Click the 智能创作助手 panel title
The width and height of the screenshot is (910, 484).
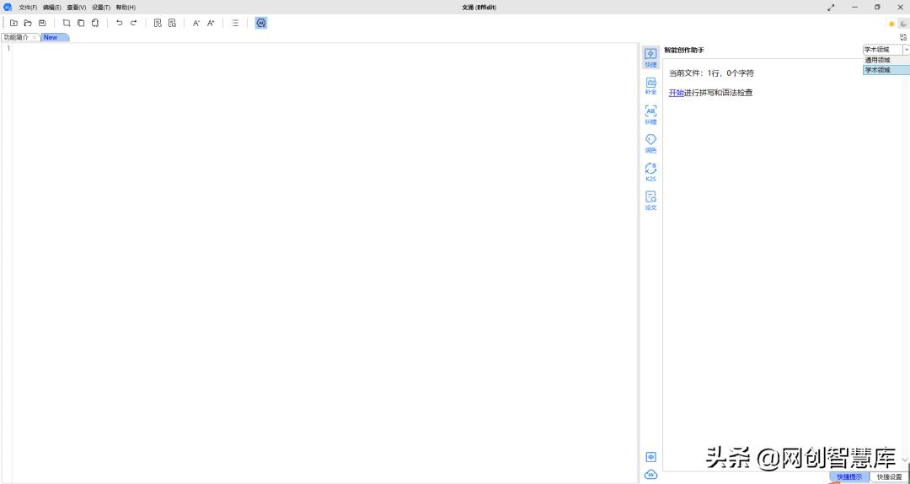(684, 51)
